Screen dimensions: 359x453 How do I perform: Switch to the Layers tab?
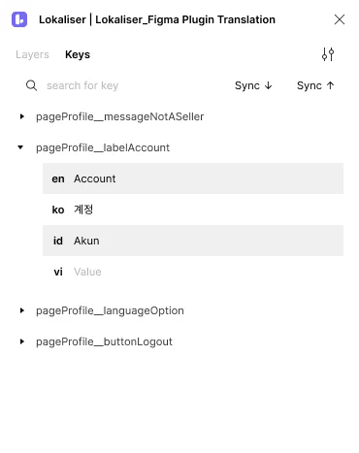pyautogui.click(x=32, y=54)
